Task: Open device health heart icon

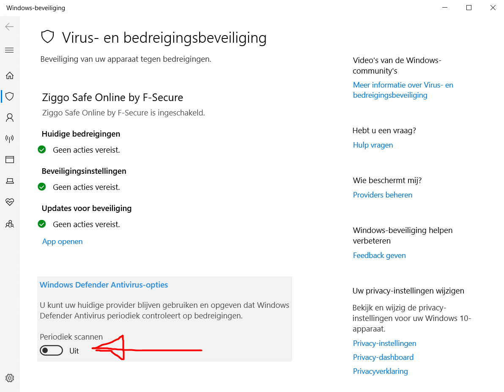Action: [x=10, y=202]
